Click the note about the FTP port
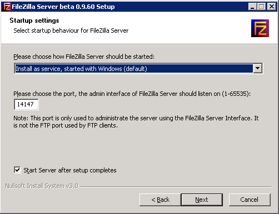The image size is (279, 214). point(136,122)
